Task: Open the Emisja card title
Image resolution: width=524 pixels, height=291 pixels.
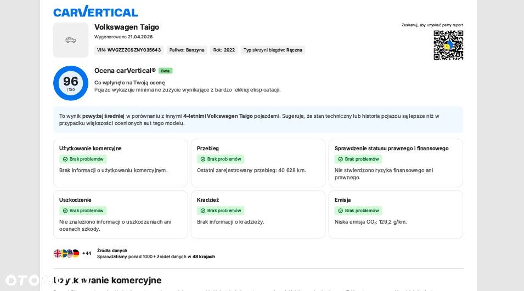Action: 342,199
